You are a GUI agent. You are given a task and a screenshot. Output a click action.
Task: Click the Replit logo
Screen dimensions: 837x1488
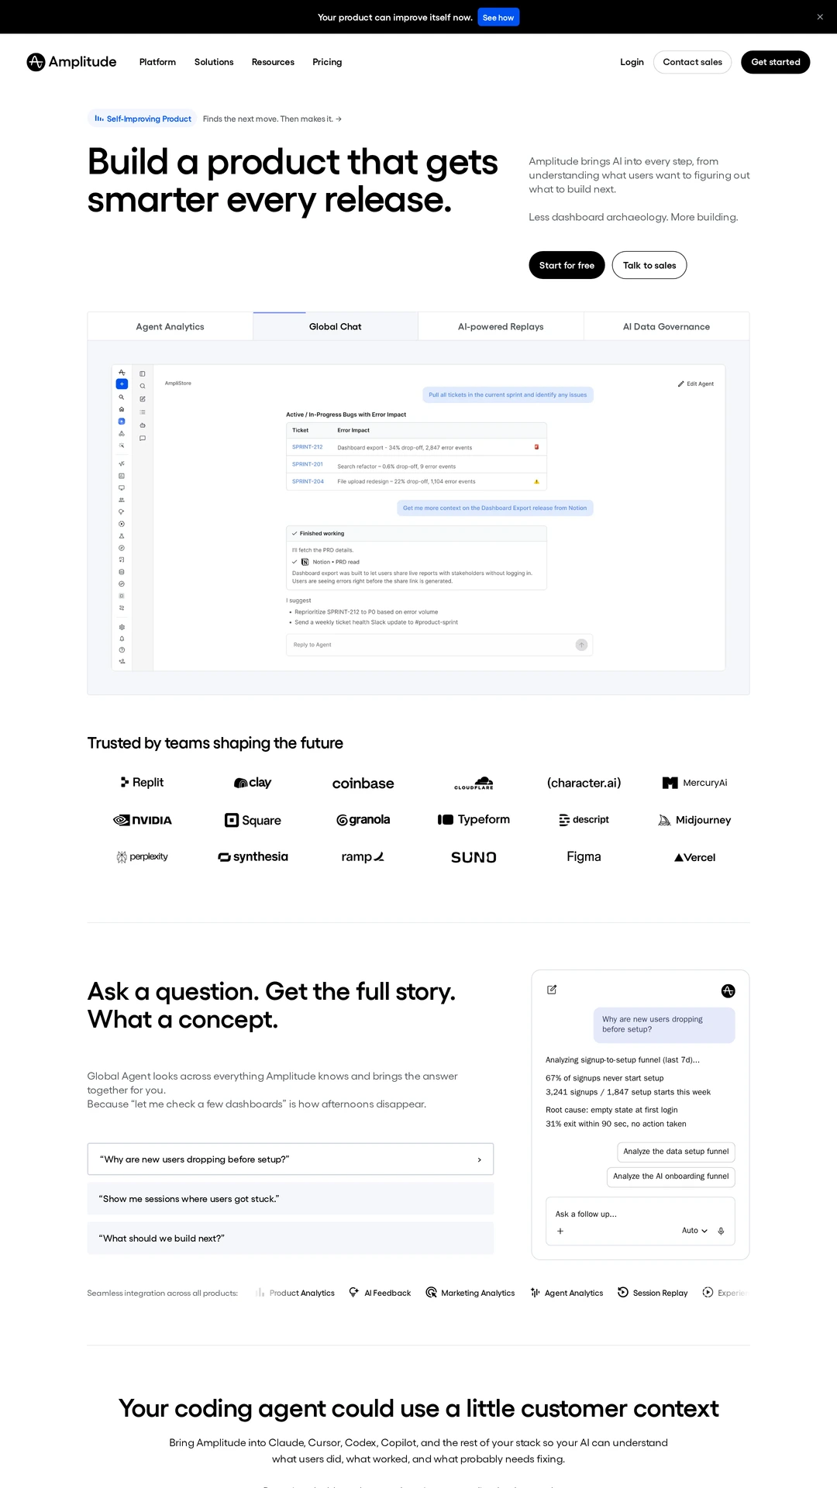click(x=142, y=783)
